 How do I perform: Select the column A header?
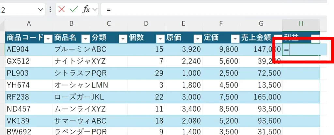tap(29, 23)
